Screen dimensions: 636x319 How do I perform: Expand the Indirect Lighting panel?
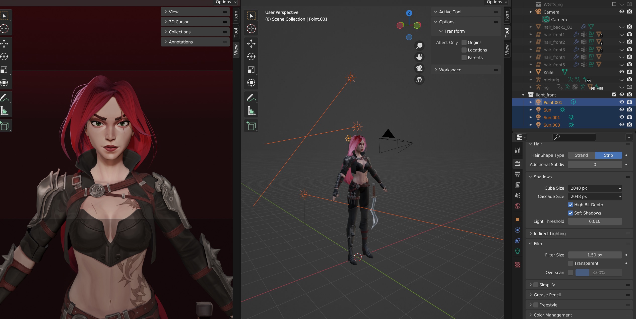click(549, 234)
